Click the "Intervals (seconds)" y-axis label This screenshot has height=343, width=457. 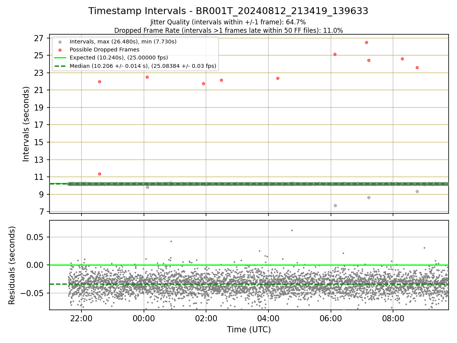click(x=26, y=124)
